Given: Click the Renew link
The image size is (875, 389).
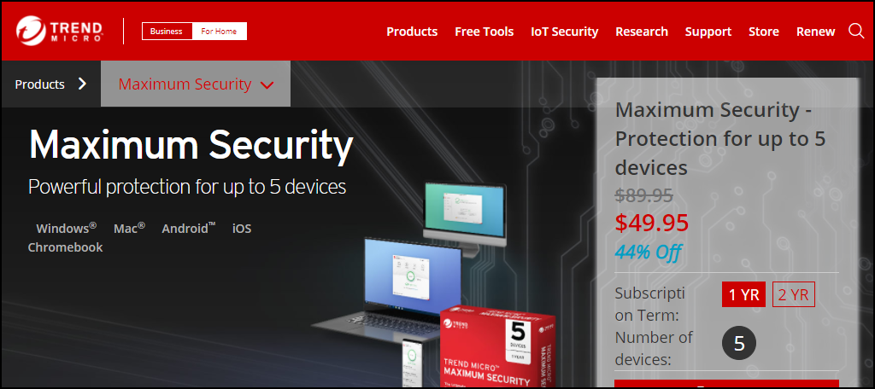Looking at the screenshot, I should pos(815,32).
